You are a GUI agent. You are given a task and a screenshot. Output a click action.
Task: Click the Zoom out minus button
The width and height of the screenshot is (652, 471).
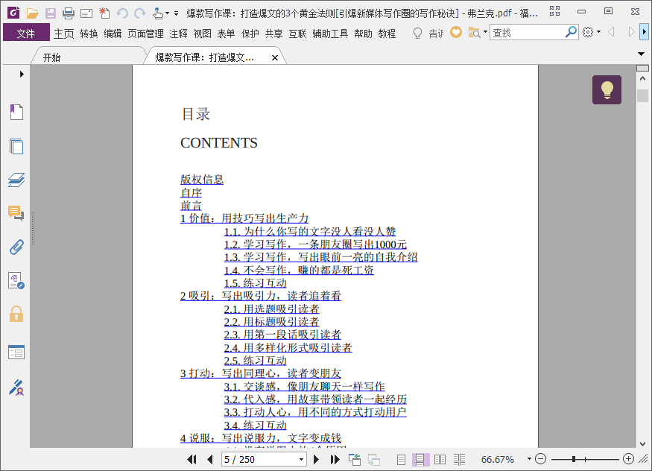point(540,459)
